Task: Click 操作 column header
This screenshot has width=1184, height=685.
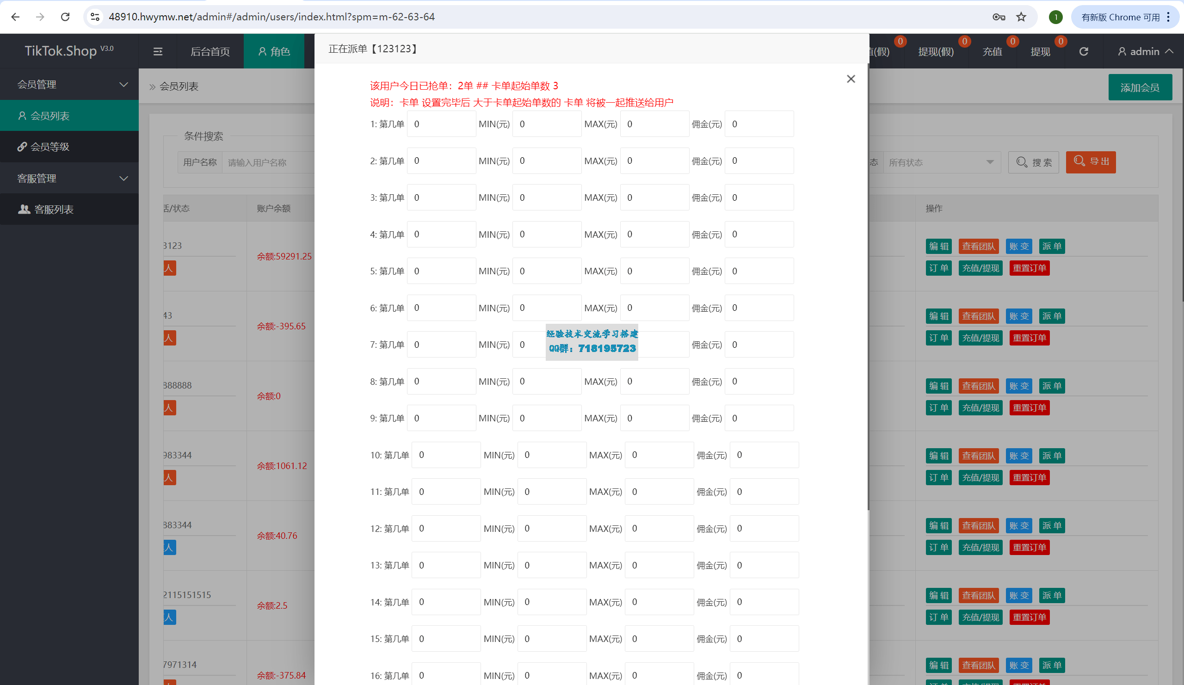Action: coord(934,208)
